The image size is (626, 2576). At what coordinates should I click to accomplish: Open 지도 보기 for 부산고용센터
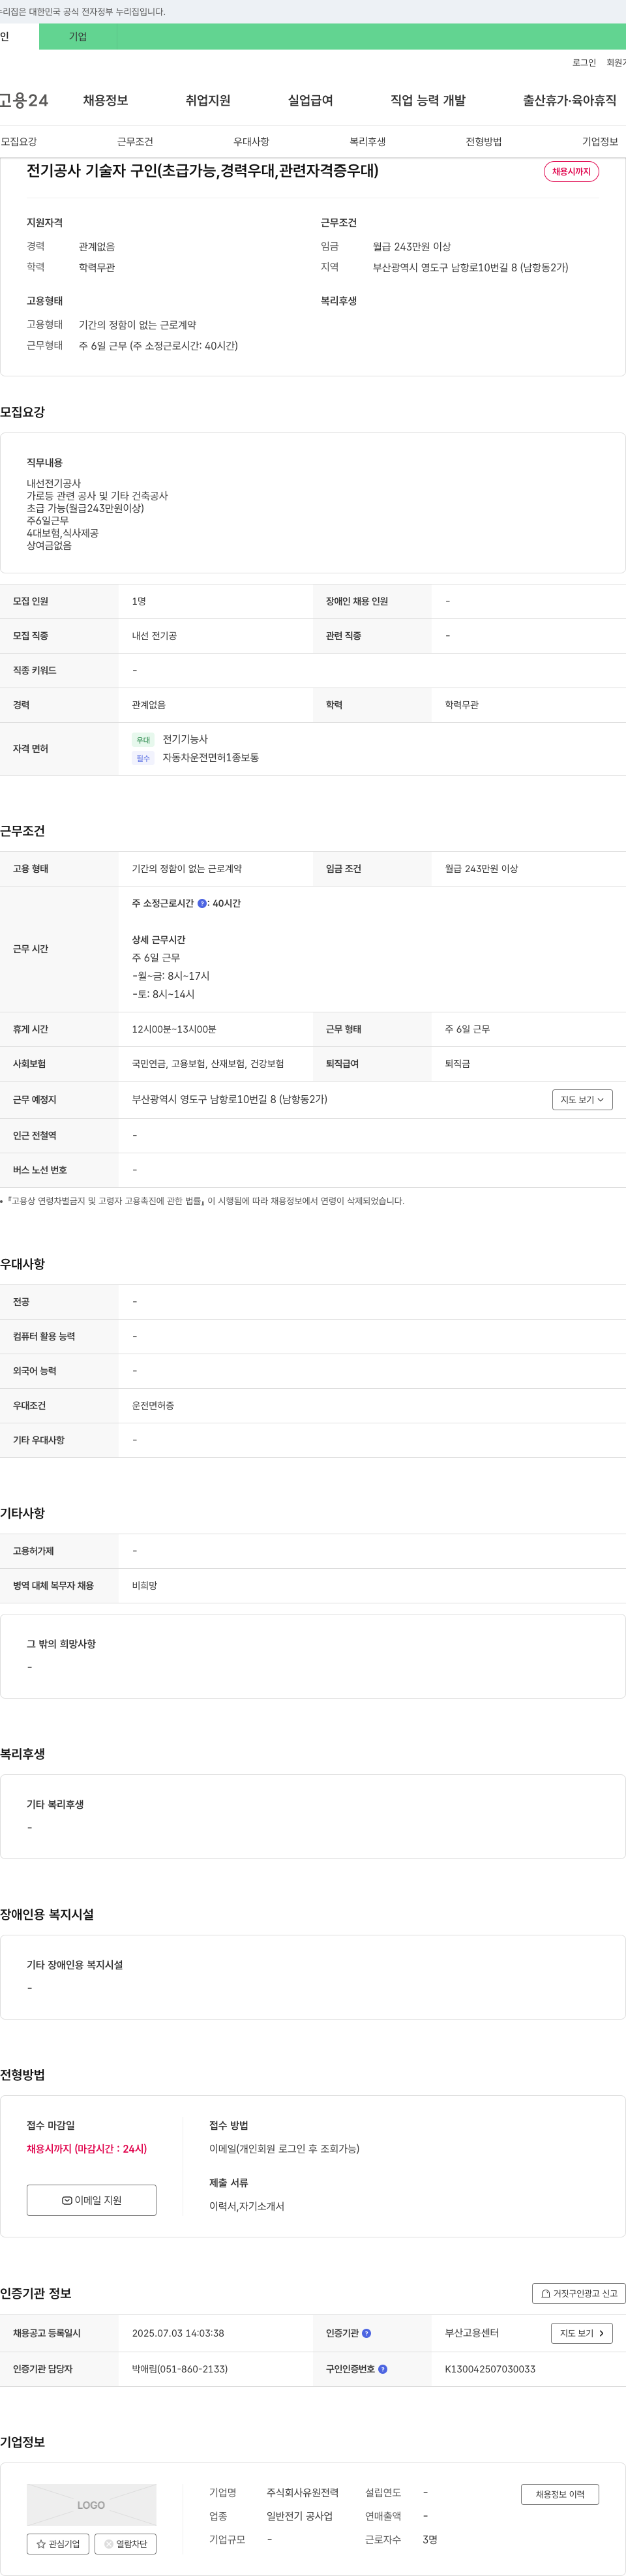click(x=582, y=2333)
